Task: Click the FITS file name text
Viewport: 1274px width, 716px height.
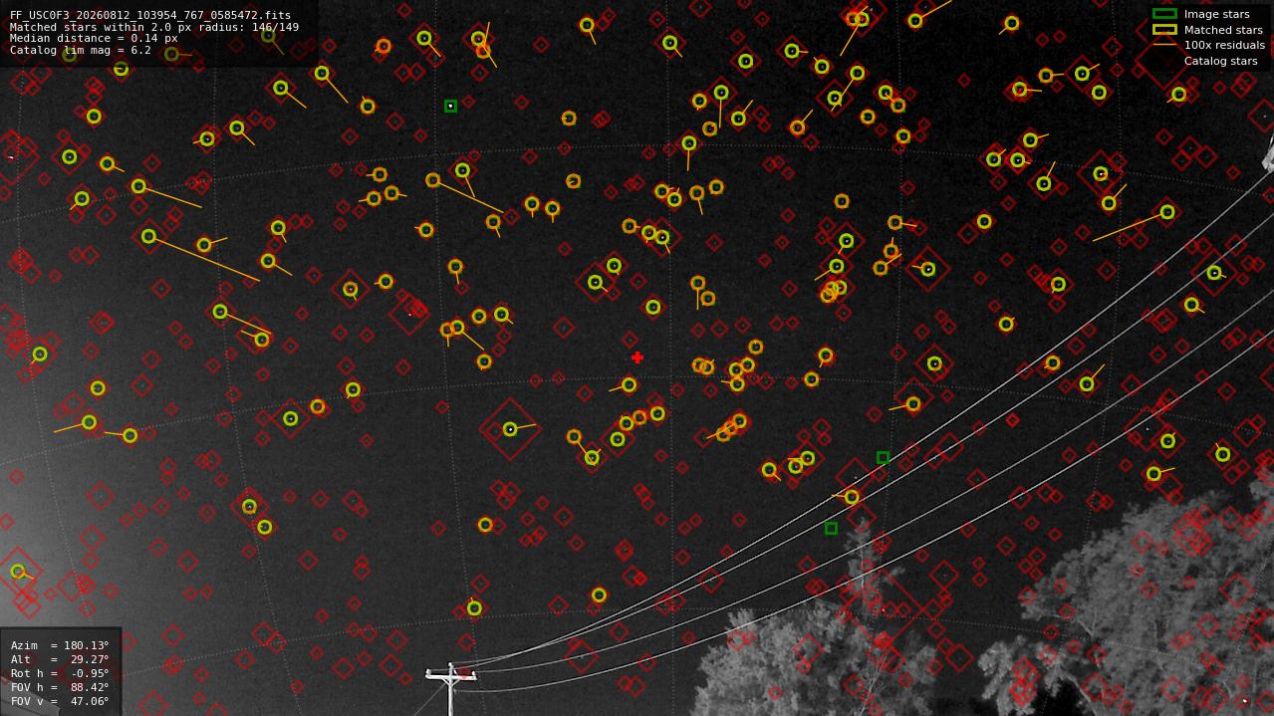Action: [150, 15]
